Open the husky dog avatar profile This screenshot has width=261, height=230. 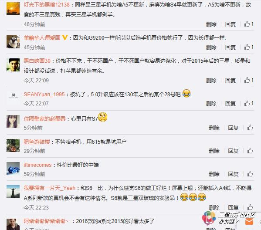13,42
